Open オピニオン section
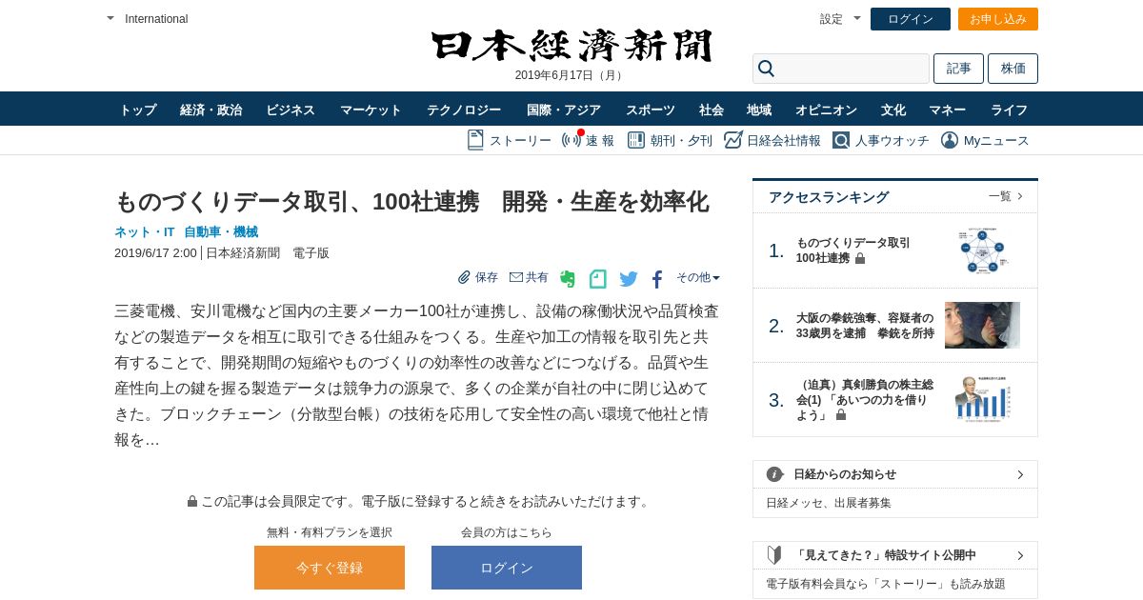Image resolution: width=1143 pixels, height=600 pixels. click(x=826, y=110)
